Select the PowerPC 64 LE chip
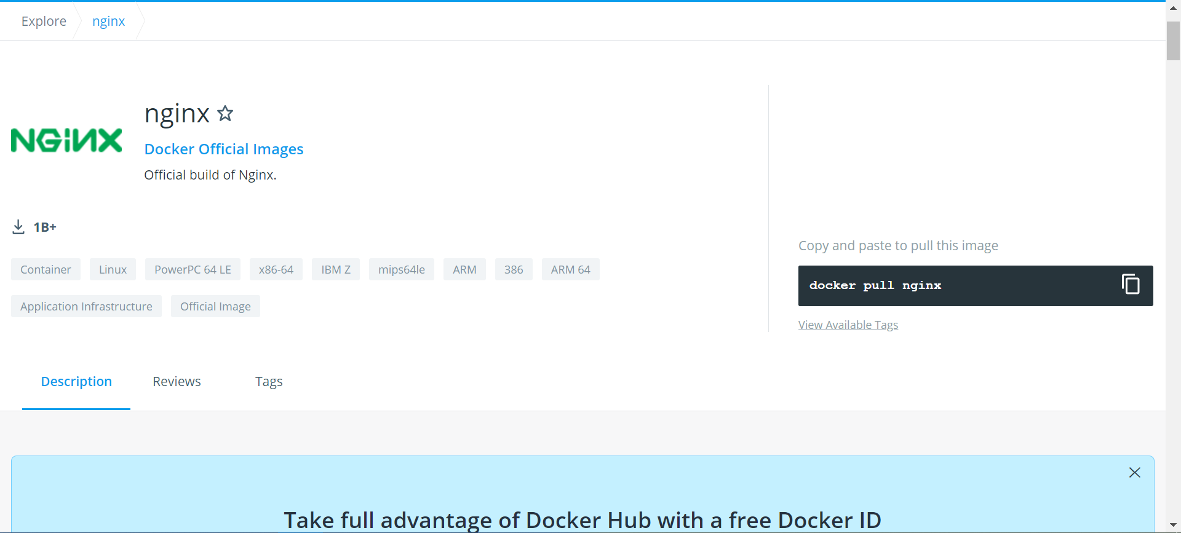1181x533 pixels. 193,269
